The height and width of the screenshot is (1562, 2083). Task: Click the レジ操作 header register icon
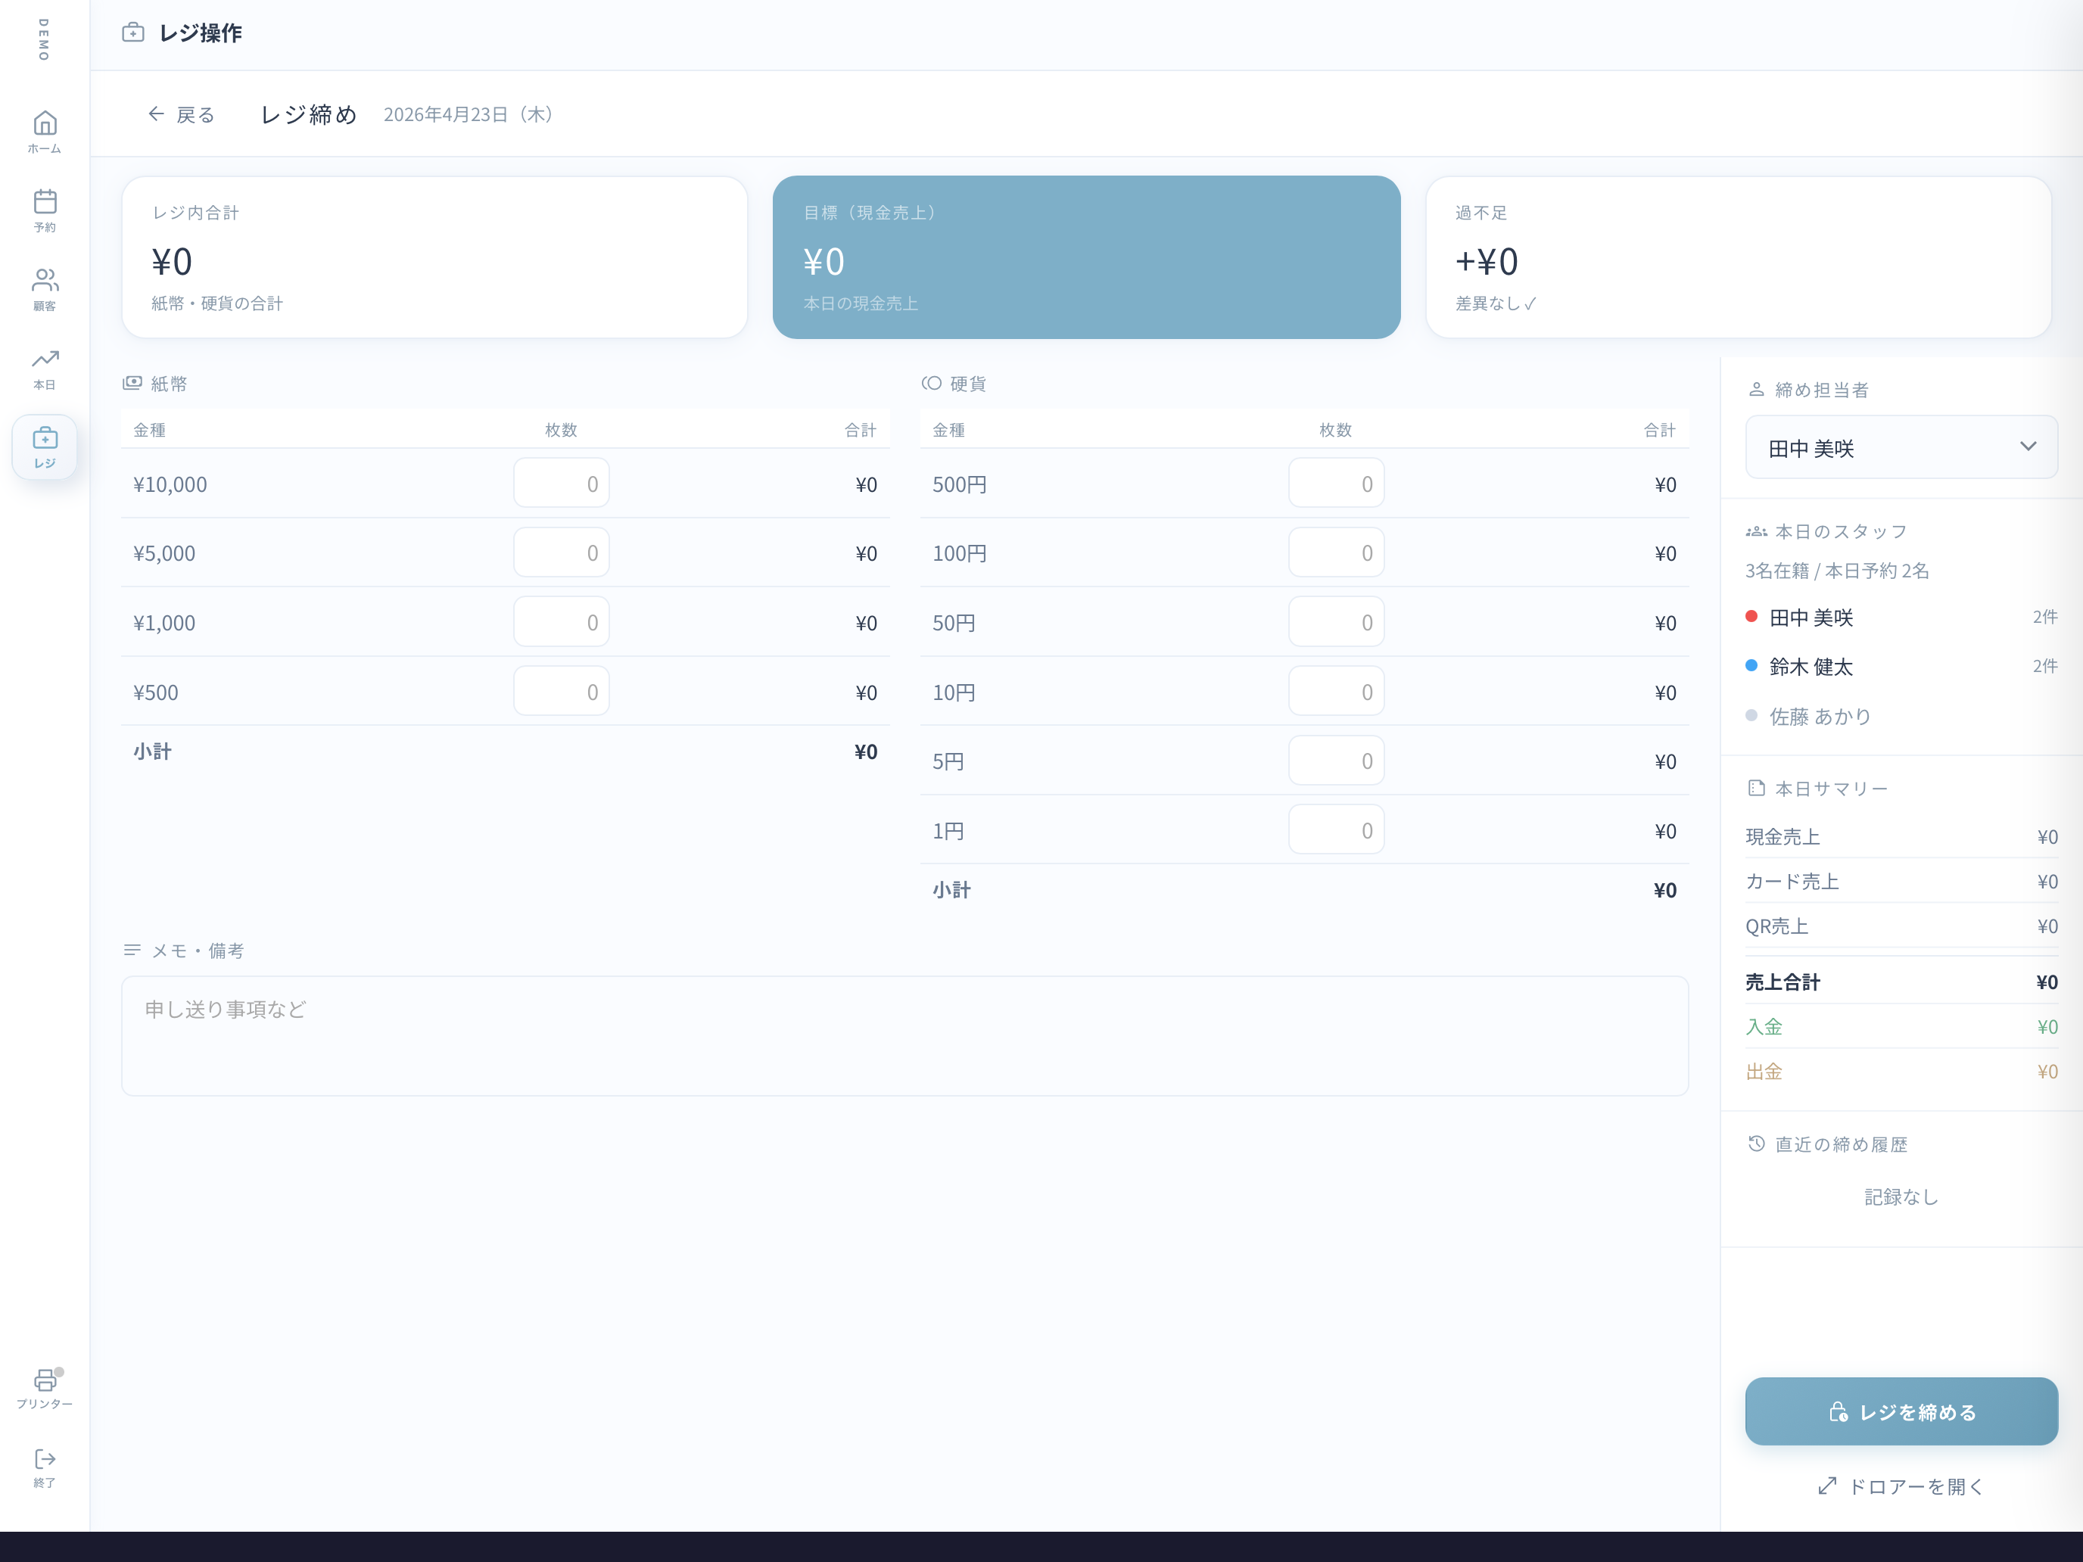tap(134, 33)
